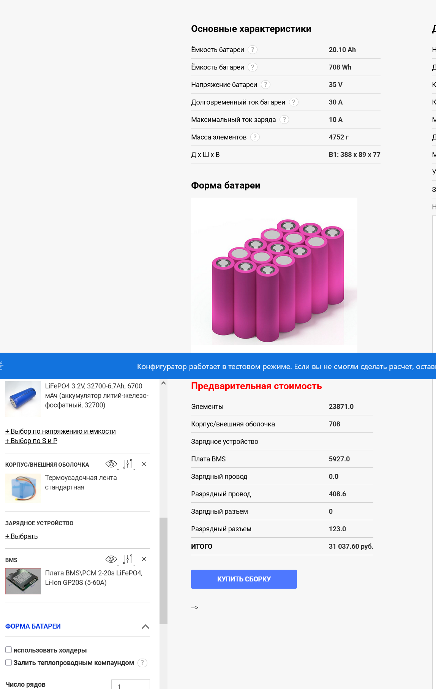Enable использовать холдеры checkbox
The height and width of the screenshot is (689, 436).
(9, 650)
